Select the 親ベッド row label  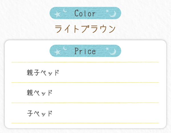coord(40,93)
